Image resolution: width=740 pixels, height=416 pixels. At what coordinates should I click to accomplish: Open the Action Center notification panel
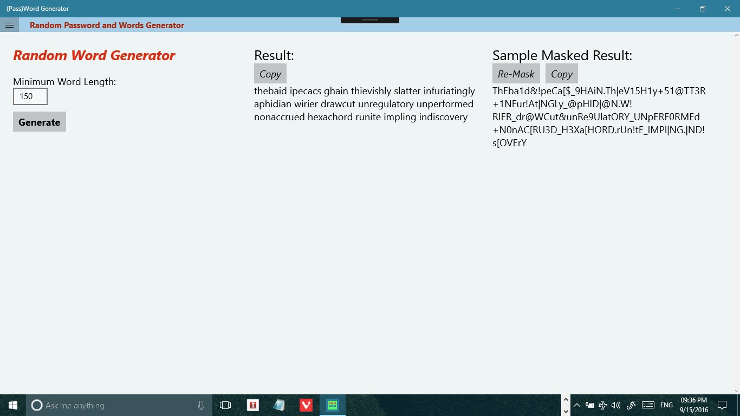click(723, 405)
